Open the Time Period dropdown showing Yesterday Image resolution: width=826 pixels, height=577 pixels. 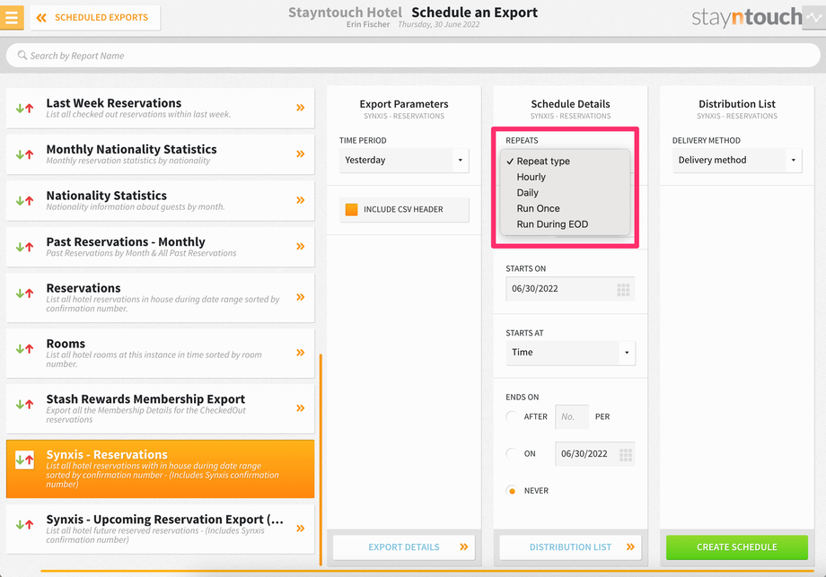(404, 160)
